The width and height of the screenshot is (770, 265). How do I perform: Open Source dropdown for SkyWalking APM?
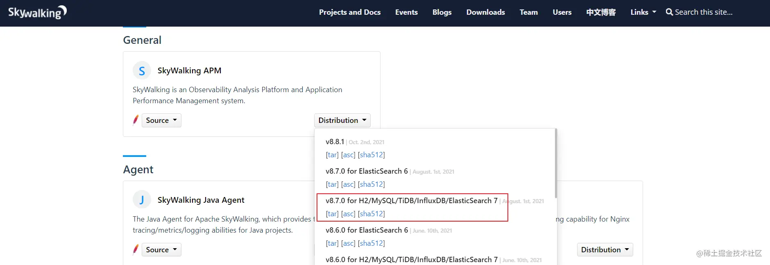pos(161,120)
